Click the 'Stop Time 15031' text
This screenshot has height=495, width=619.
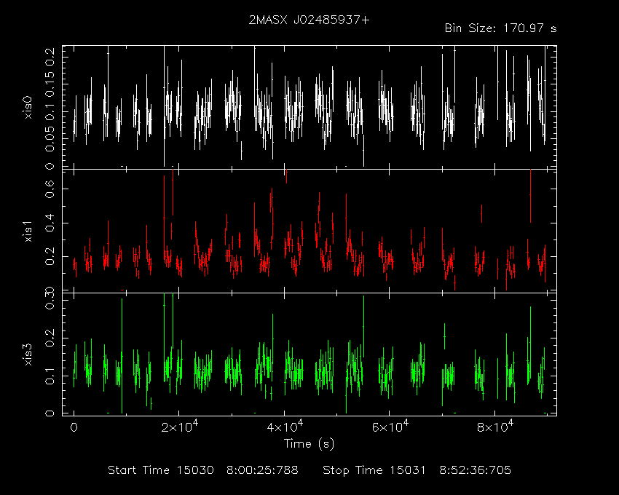pyautogui.click(x=374, y=470)
